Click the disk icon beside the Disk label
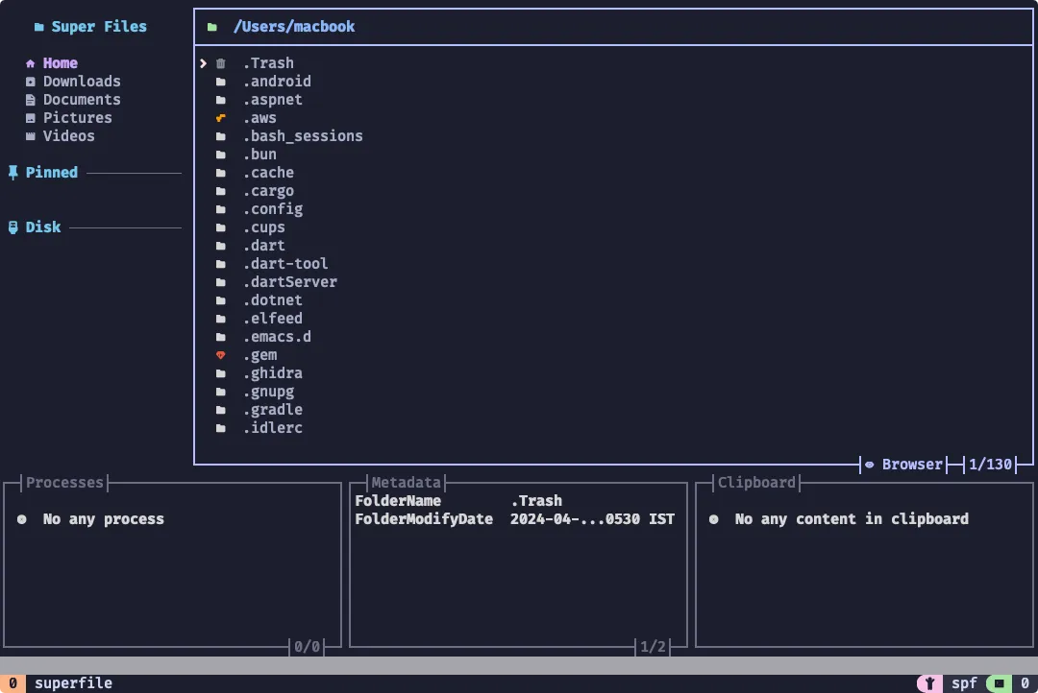This screenshot has width=1038, height=693. click(12, 227)
